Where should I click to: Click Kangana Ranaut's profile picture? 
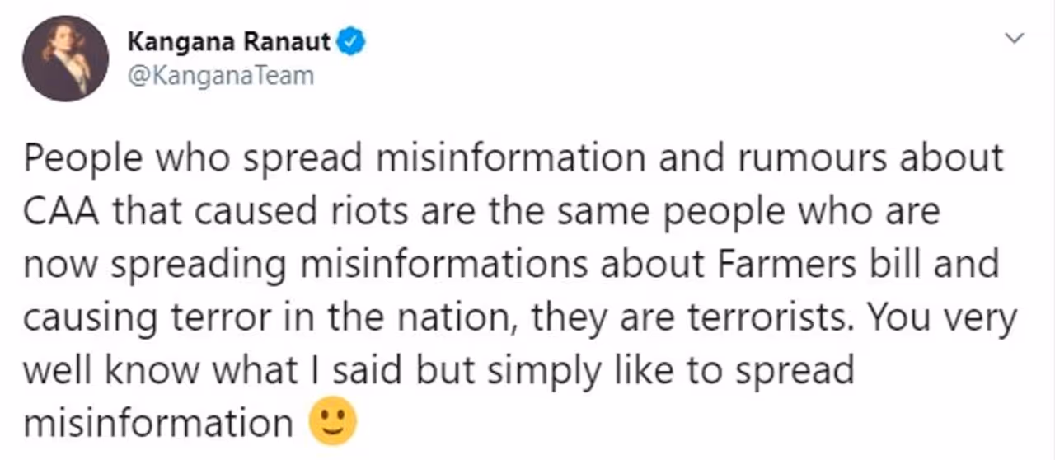(x=65, y=58)
